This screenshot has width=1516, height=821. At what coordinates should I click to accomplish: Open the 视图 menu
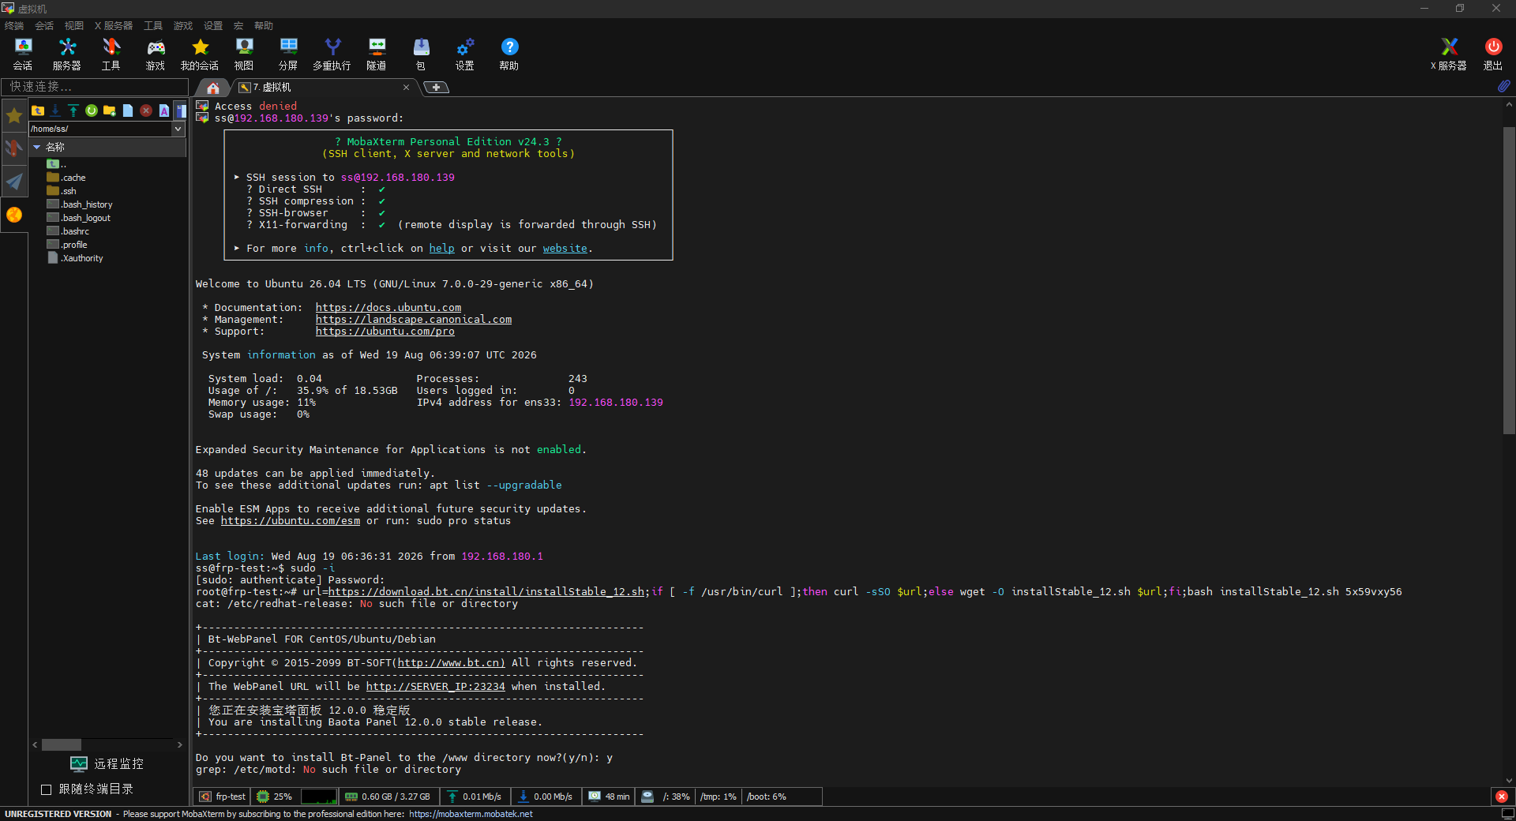click(74, 25)
